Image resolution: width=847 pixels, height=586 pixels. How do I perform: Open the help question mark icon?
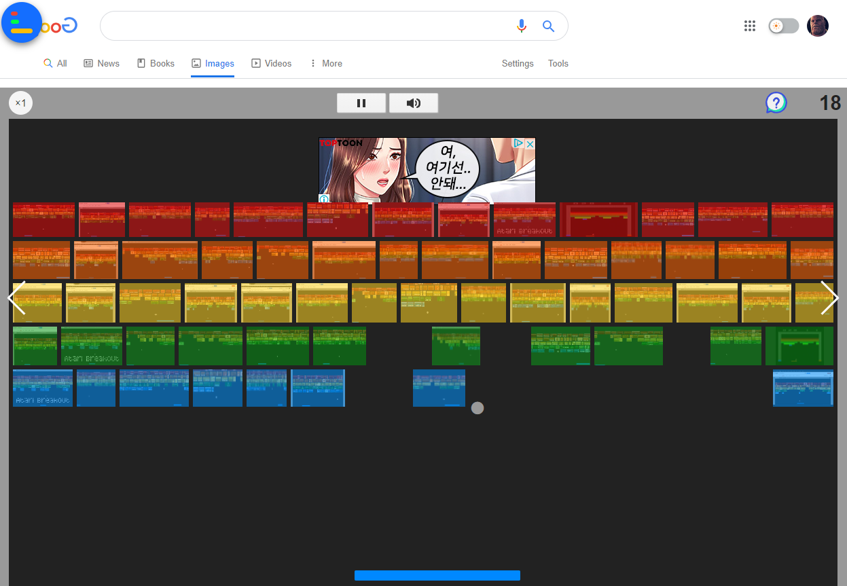(776, 103)
